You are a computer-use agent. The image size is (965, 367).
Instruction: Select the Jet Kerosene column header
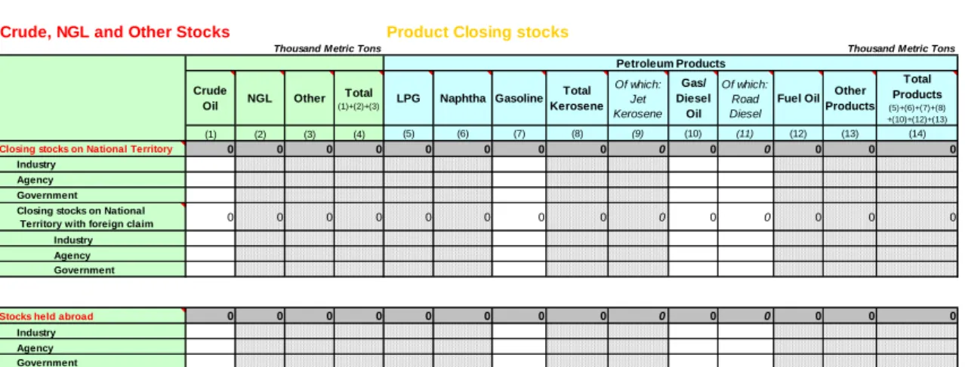[638, 98]
